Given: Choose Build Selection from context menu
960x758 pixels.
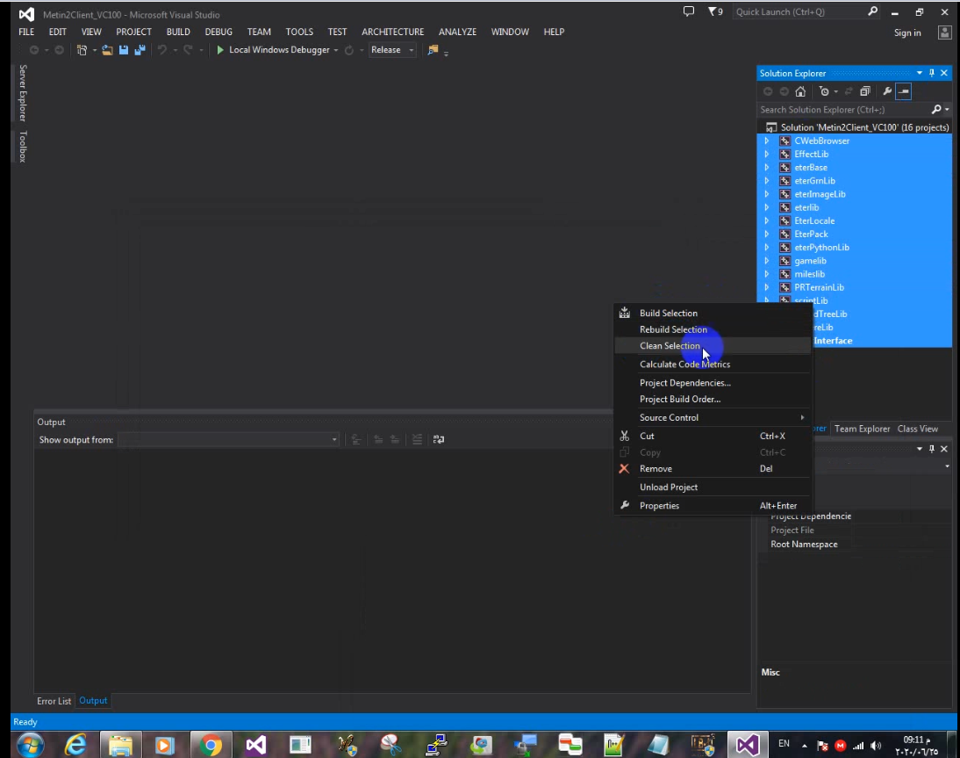Looking at the screenshot, I should pos(713,314).
